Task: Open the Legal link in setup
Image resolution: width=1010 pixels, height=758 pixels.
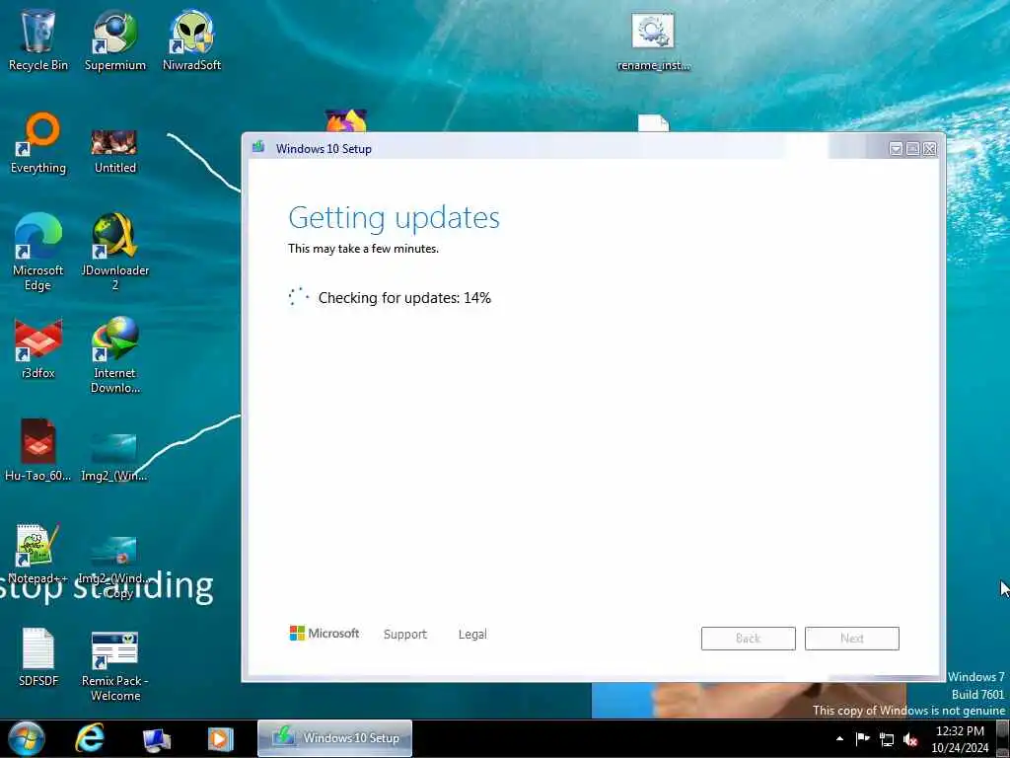Action: coord(472,635)
